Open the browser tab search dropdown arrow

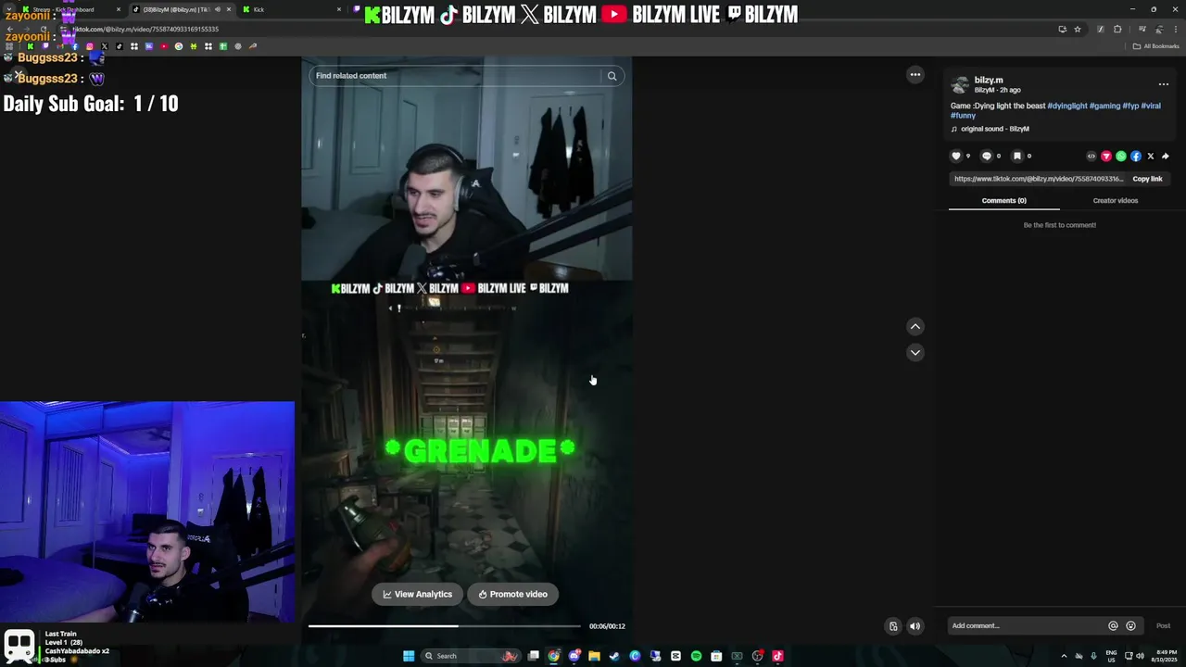point(8,9)
